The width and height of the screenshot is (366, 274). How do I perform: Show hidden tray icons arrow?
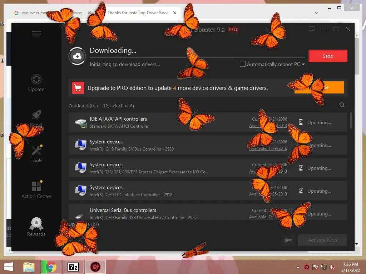[x=298, y=267]
